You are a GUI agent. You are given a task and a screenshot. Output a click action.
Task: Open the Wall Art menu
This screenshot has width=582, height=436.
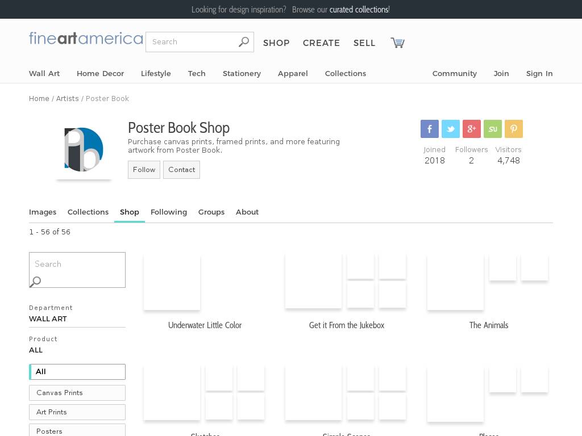click(44, 73)
